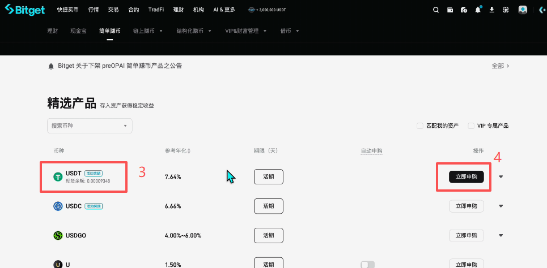
Task: Click 现货余额: 0.00009348 text
Action: pos(88,181)
